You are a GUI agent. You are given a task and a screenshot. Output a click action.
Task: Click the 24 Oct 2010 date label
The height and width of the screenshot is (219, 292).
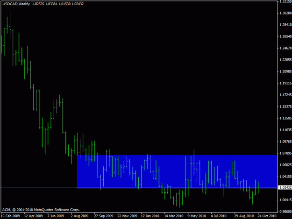coord(267,216)
